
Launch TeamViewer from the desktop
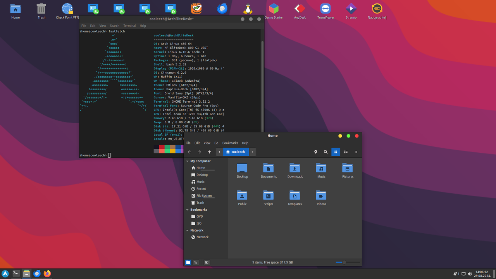tap(325, 11)
